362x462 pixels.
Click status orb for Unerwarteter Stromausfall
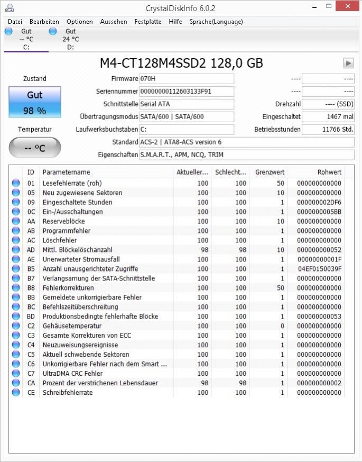(16, 259)
